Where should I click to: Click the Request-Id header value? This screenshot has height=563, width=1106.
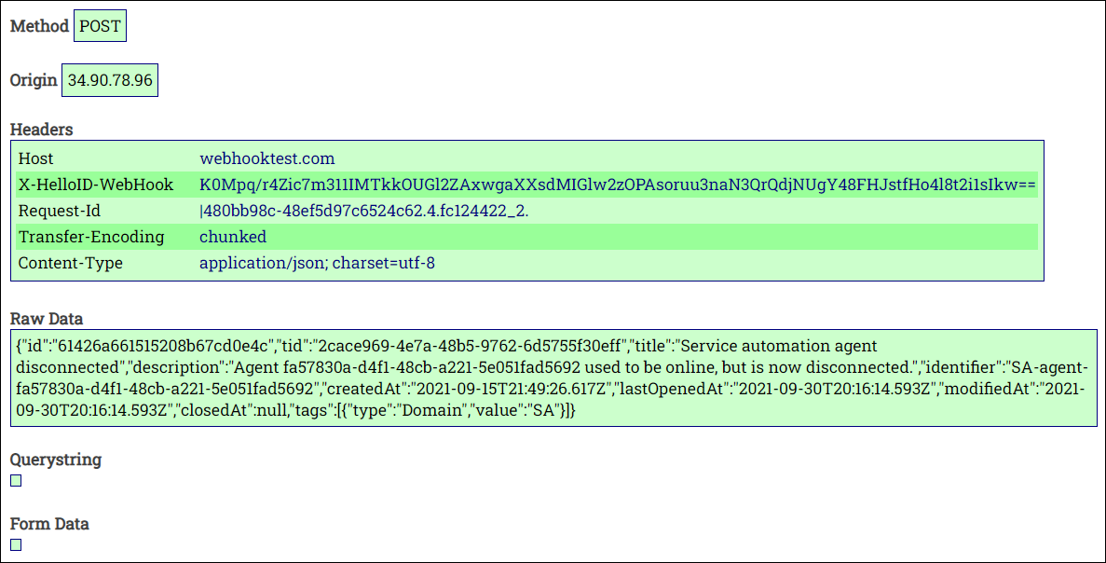(364, 211)
